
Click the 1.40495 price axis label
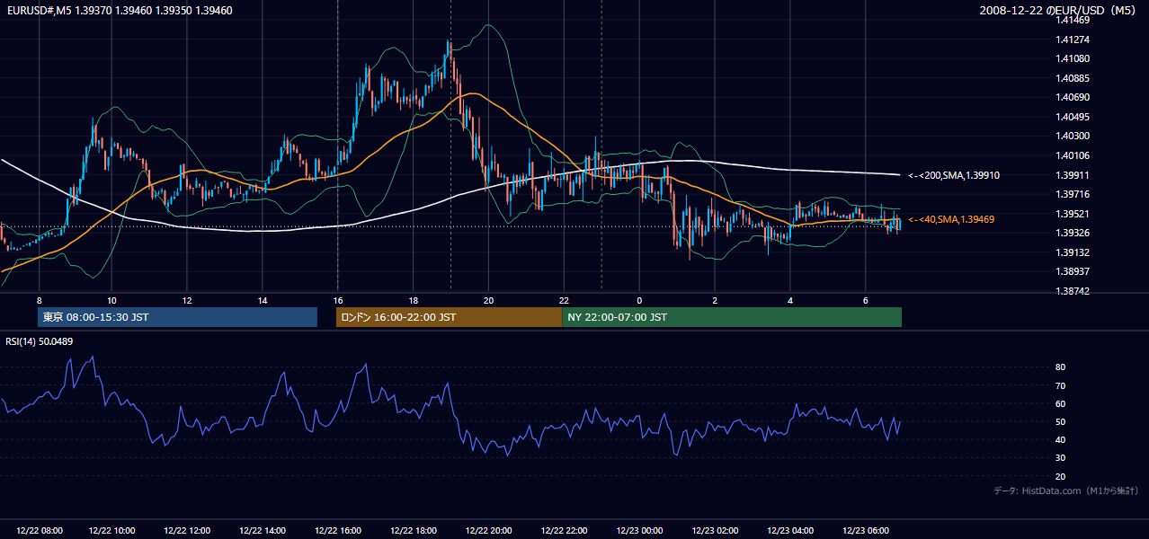point(1072,117)
